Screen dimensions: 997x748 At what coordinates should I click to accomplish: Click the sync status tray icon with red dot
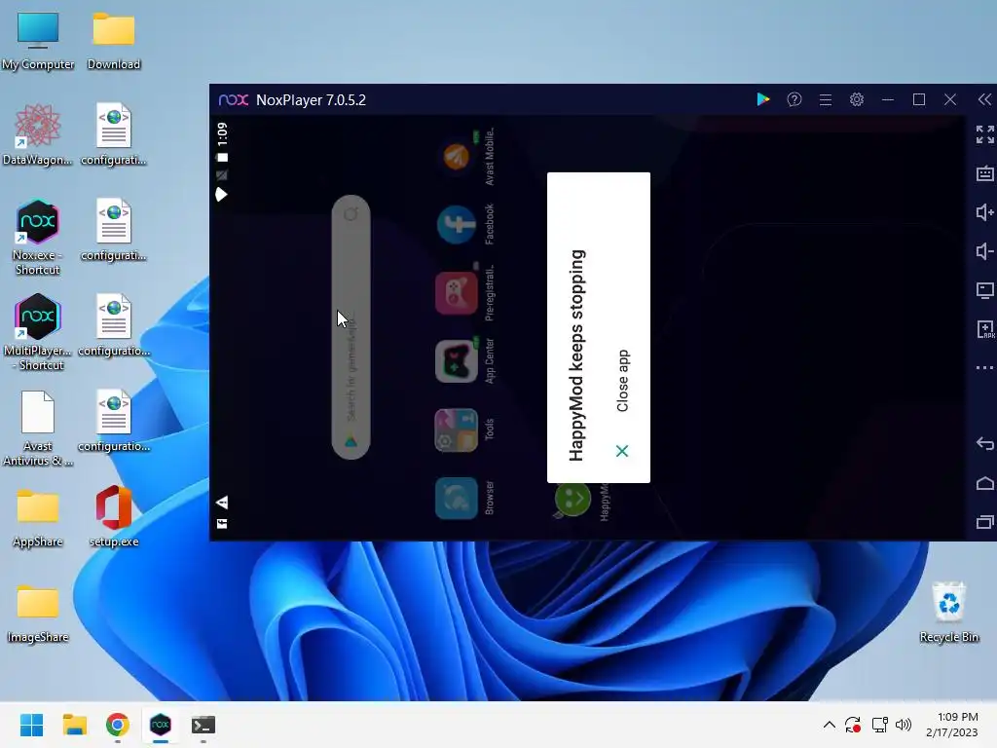(853, 725)
